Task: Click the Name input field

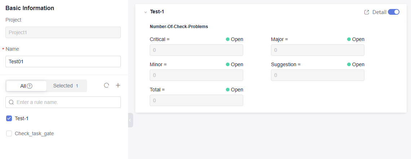Action: (63, 62)
